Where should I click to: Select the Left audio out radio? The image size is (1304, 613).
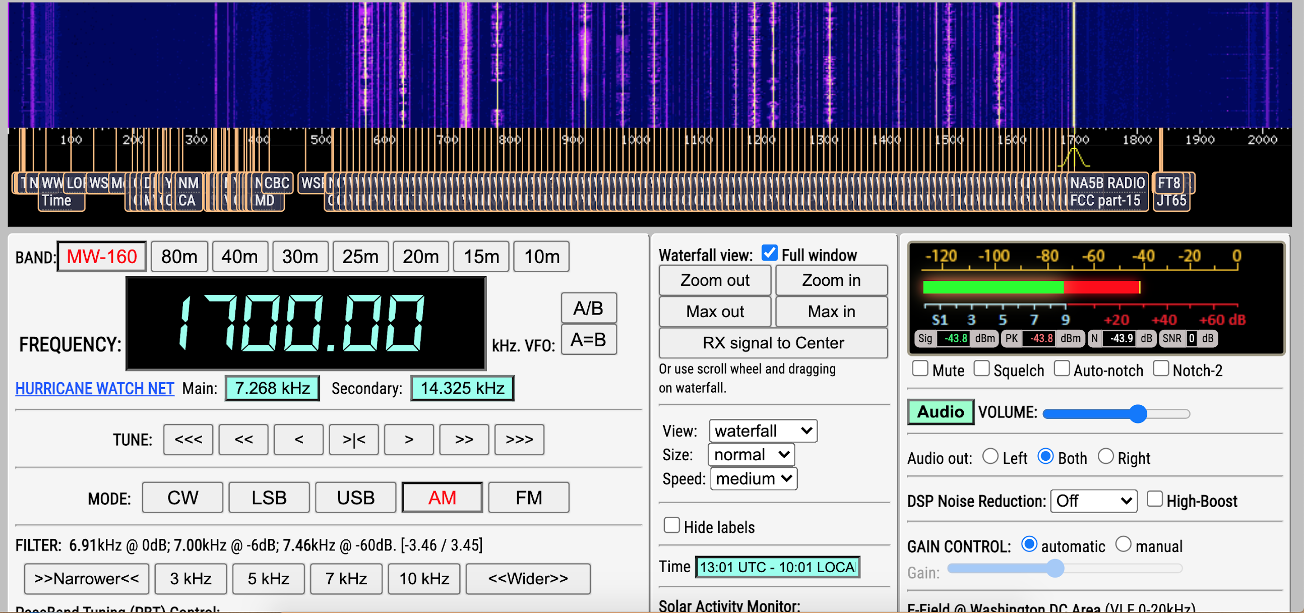point(989,457)
